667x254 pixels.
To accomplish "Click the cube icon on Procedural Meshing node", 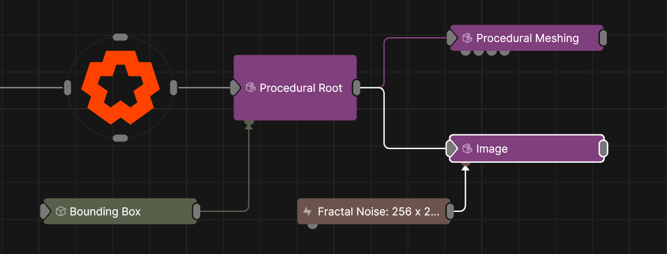I will [x=467, y=38].
